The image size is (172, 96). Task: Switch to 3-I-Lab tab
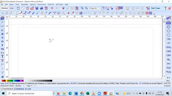click(28, 89)
